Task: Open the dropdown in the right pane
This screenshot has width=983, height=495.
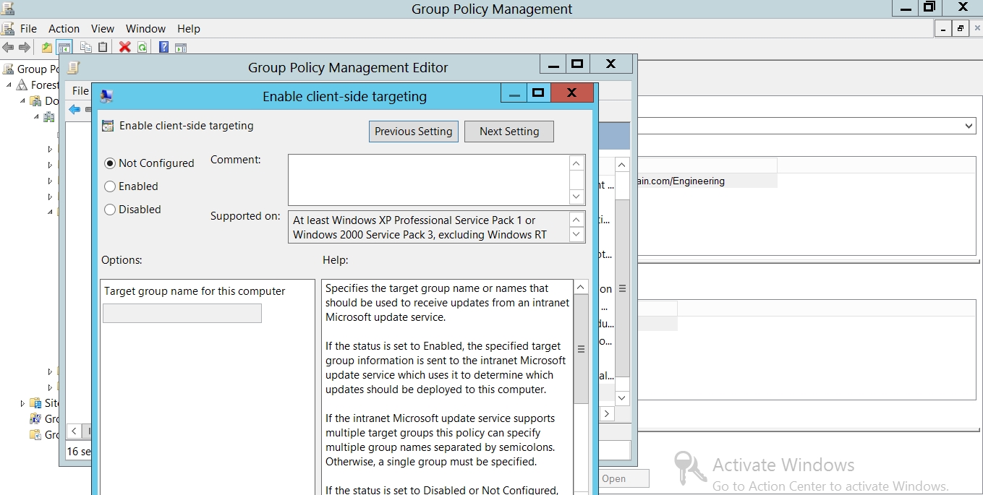Action: point(969,126)
